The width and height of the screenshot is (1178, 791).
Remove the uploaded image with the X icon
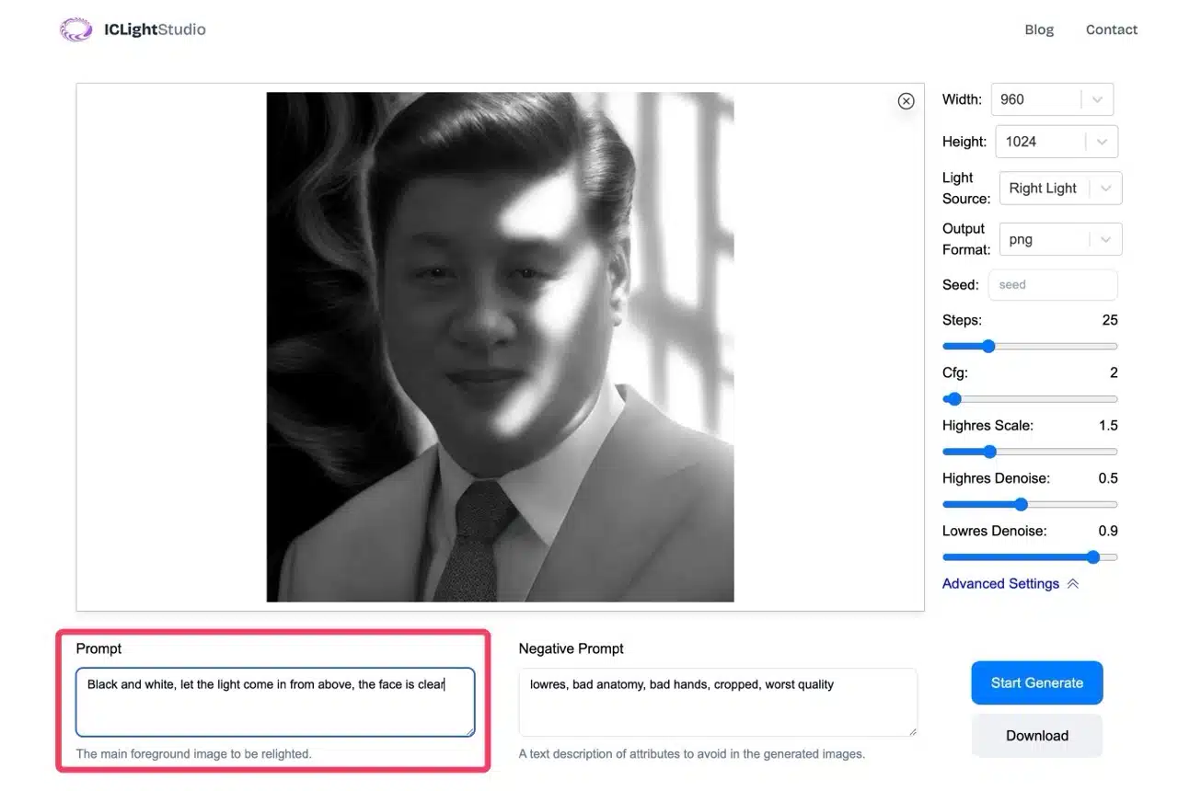(x=906, y=101)
